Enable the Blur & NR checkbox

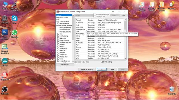click(58, 51)
